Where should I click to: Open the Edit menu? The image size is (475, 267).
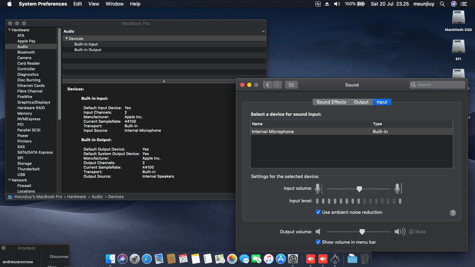click(x=78, y=4)
